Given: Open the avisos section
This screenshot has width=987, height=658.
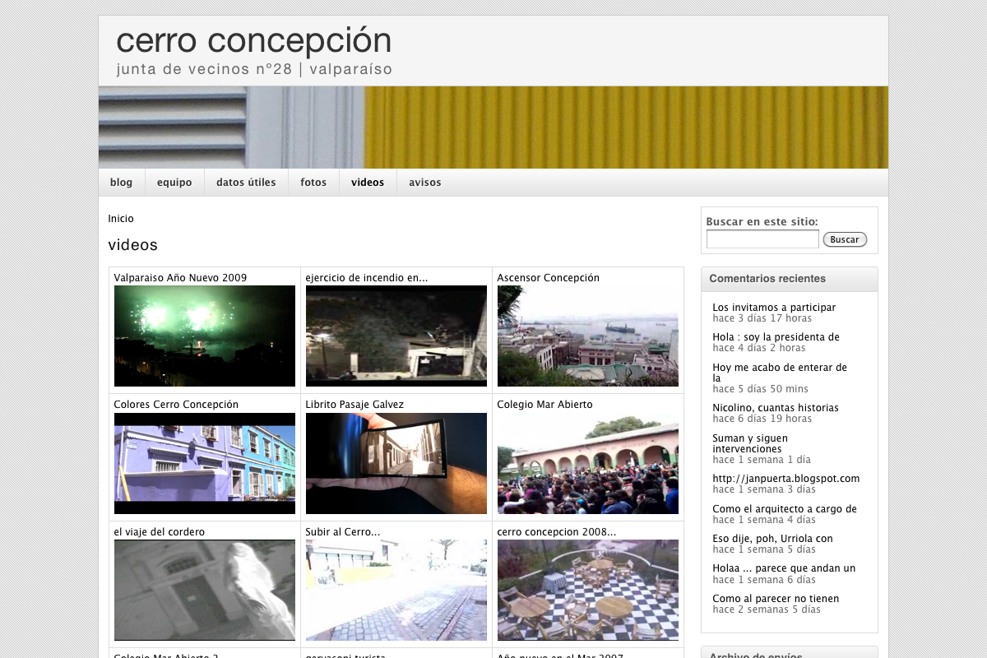Looking at the screenshot, I should click(424, 182).
